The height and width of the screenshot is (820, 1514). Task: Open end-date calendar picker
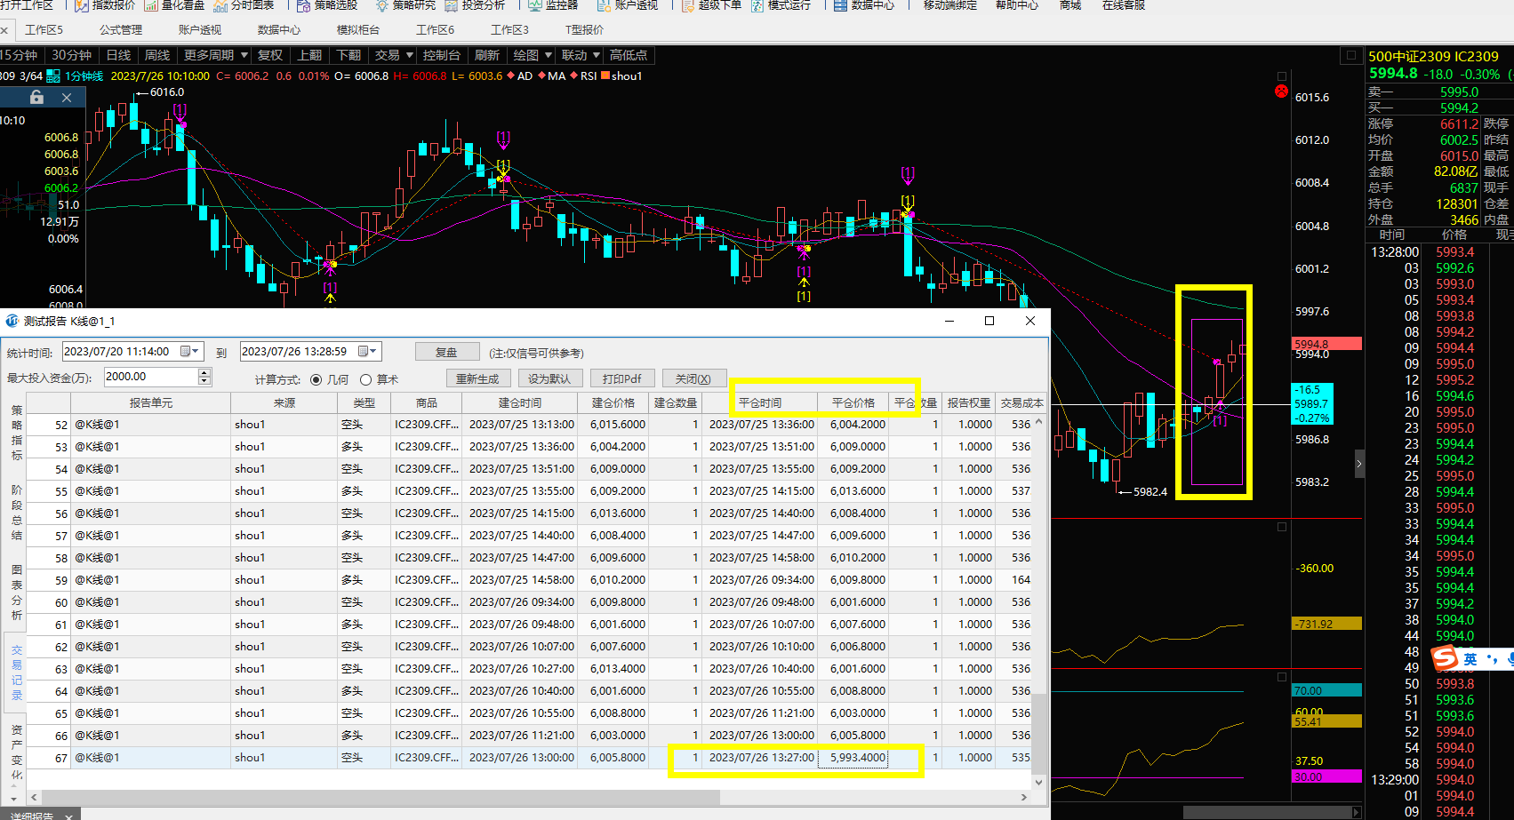click(x=368, y=352)
